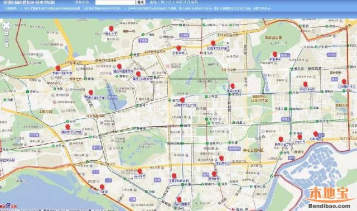Select the easternmost red school marker
The height and width of the screenshot is (211, 357).
pyautogui.click(x=344, y=81)
